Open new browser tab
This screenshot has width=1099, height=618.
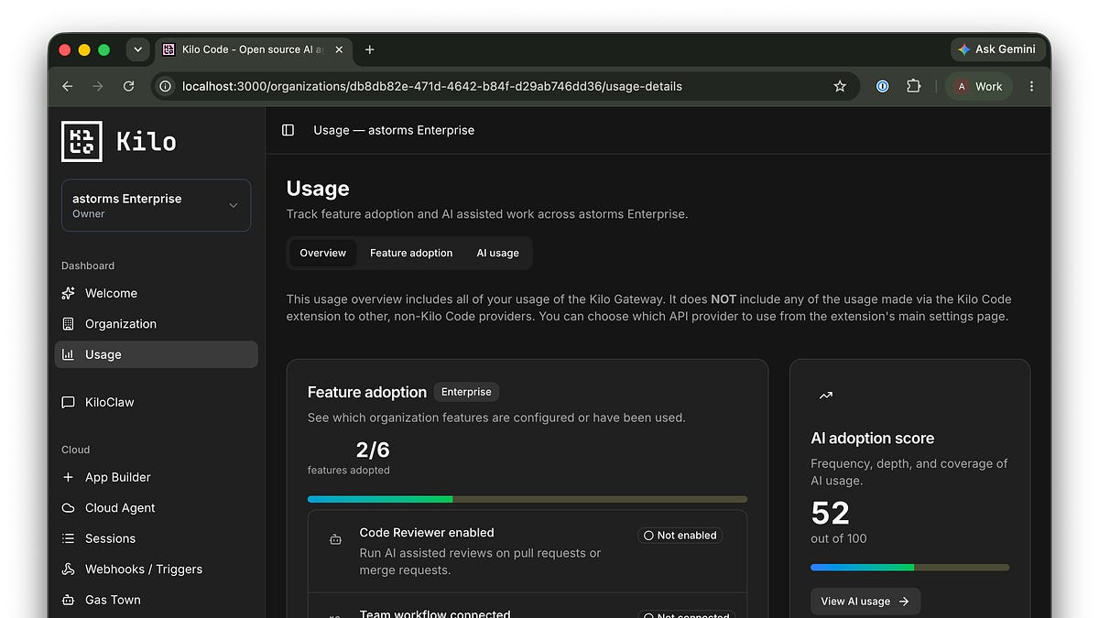(x=370, y=49)
